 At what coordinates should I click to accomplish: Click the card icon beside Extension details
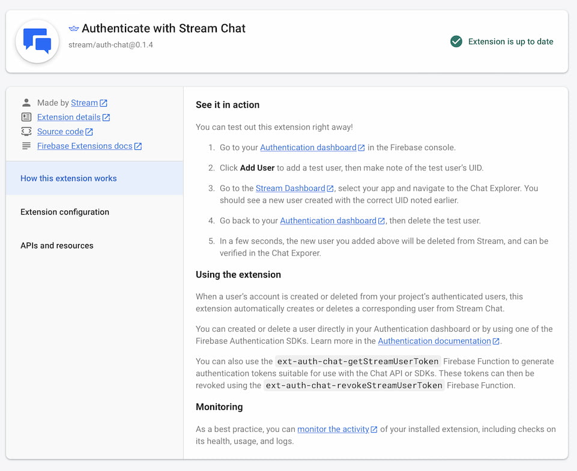[26, 117]
